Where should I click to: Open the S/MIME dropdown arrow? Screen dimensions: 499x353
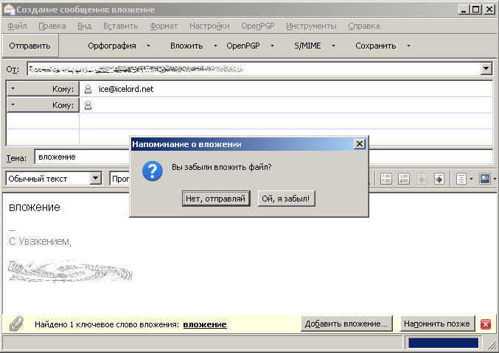pyautogui.click(x=332, y=46)
